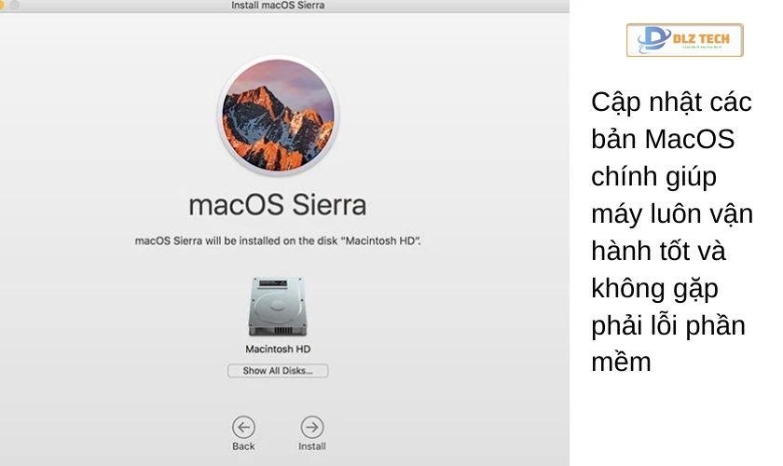Click the macOS Sierra heading text

point(278,205)
